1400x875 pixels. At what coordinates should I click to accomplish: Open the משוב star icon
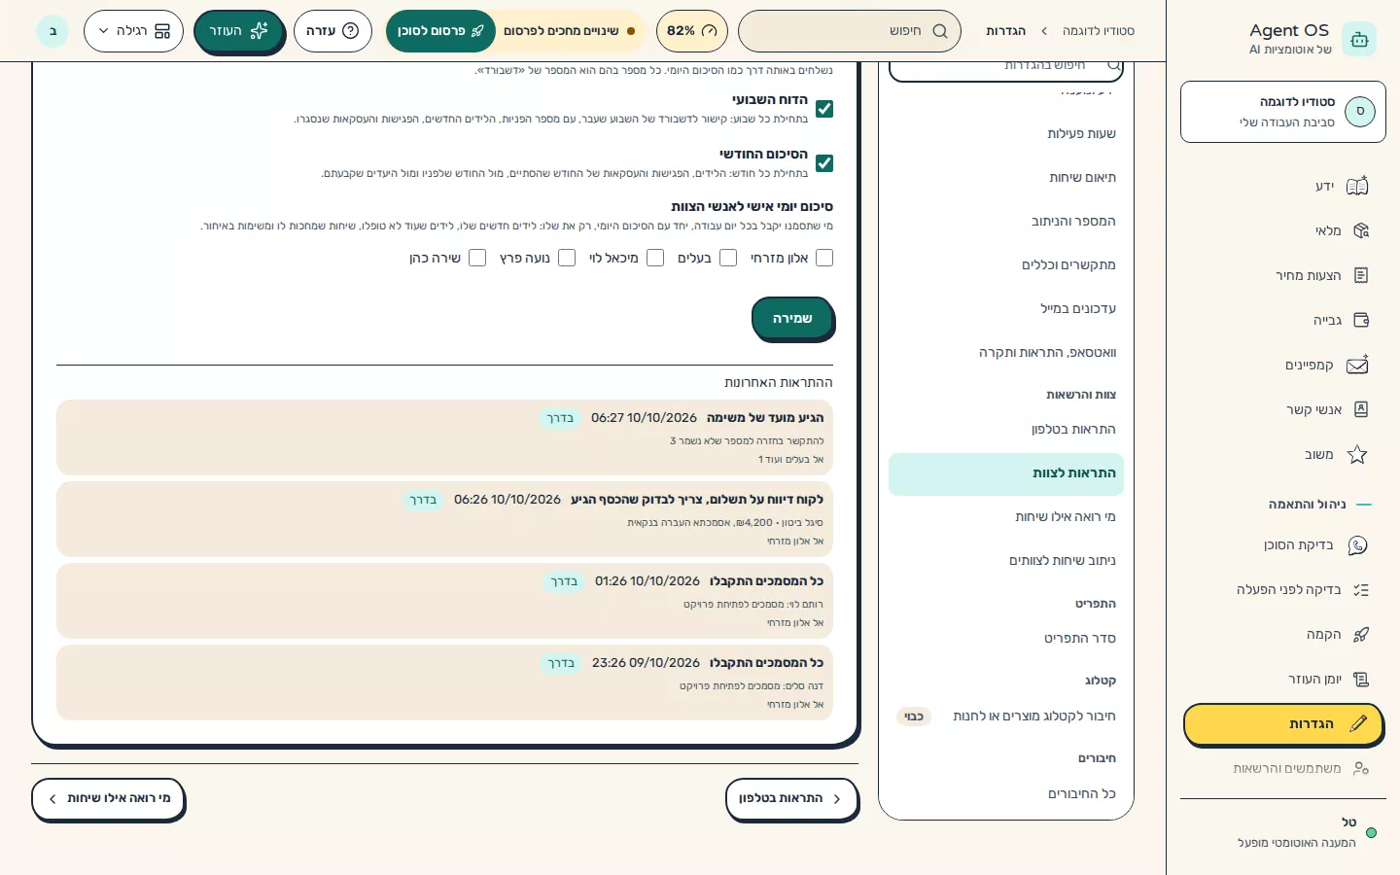[x=1357, y=454]
